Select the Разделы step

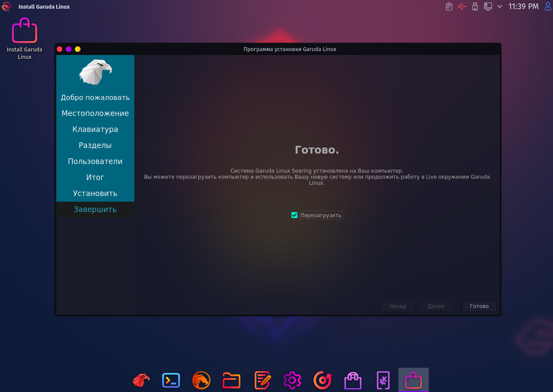pyautogui.click(x=95, y=145)
